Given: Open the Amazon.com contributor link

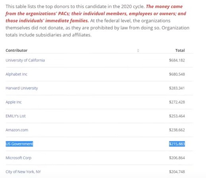Looking at the screenshot, I should click(x=17, y=130).
